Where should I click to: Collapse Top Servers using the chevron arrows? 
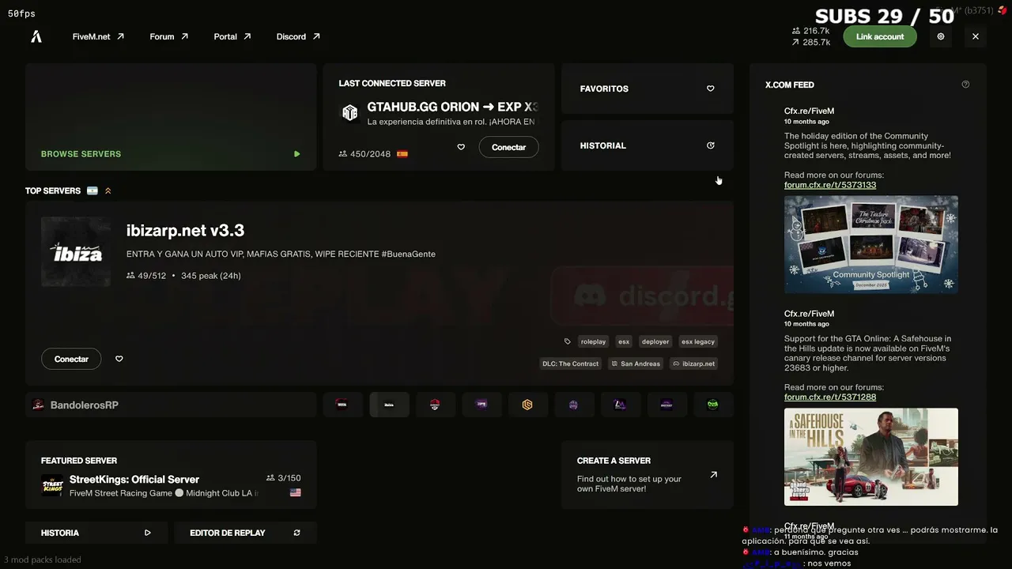pyautogui.click(x=108, y=190)
